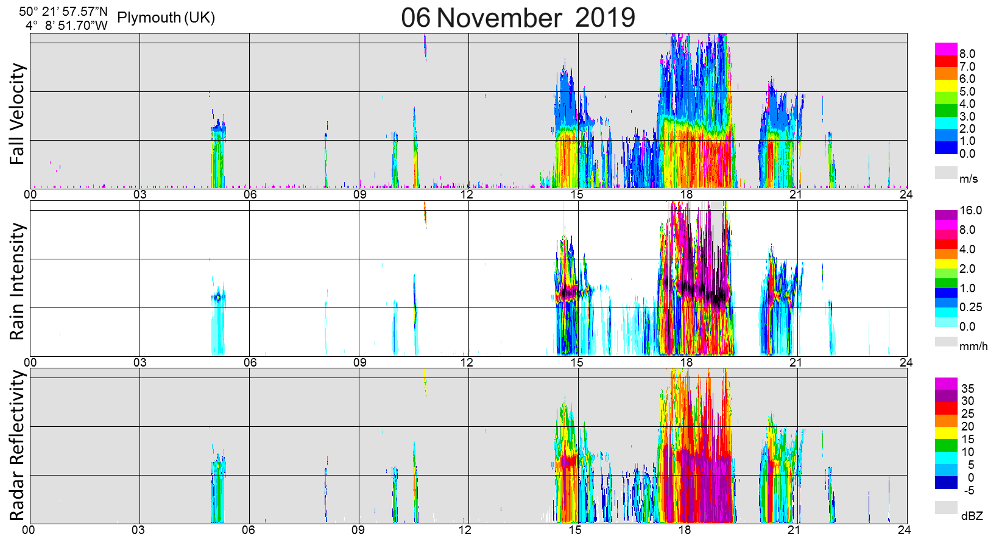The width and height of the screenshot is (999, 548).
Task: Click the m/s unit label
Action: [969, 178]
